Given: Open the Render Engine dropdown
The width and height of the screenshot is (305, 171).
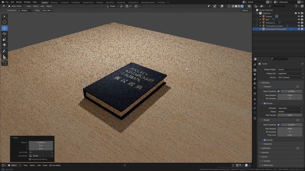Looking at the screenshot, I should (290, 69).
